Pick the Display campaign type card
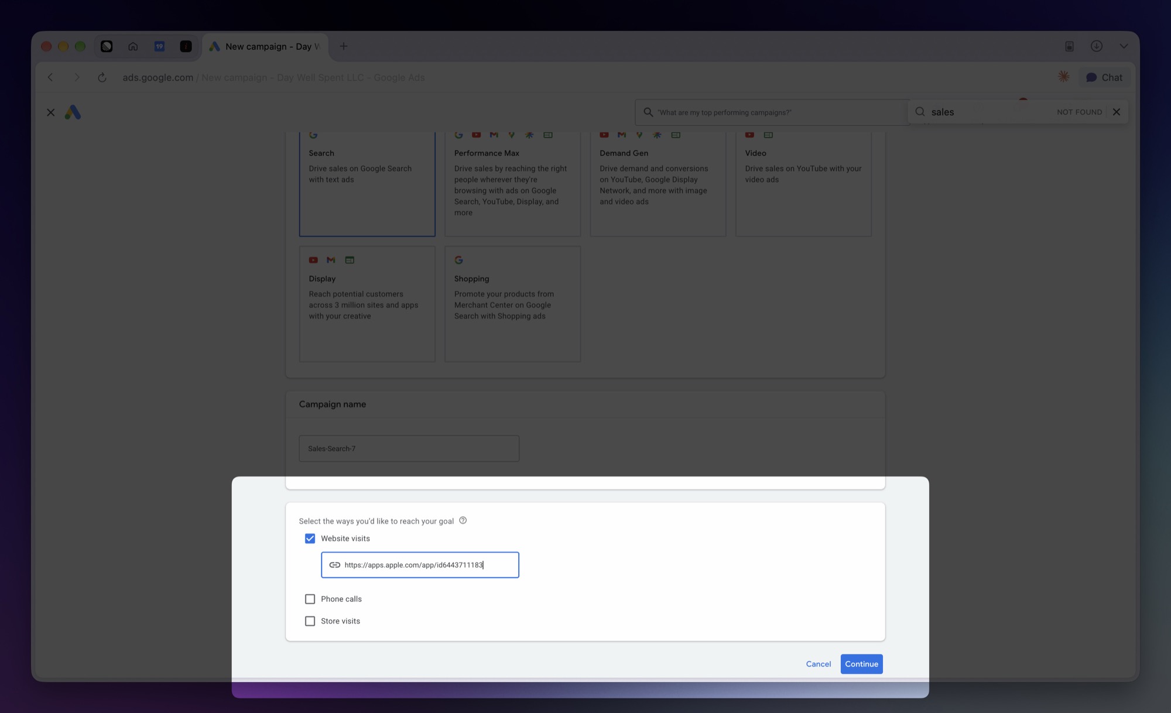 click(367, 304)
